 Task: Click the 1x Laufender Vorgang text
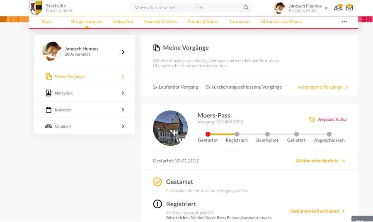pos(175,87)
